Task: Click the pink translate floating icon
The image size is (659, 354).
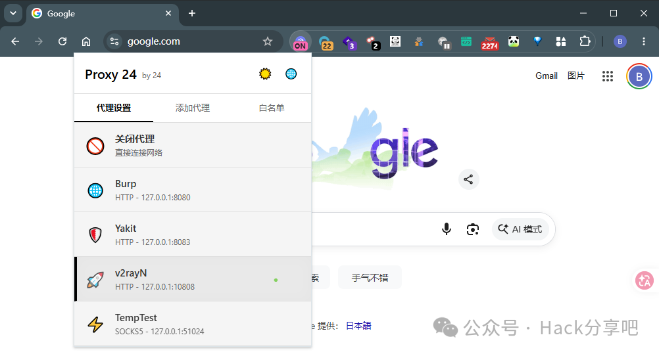Action: [x=645, y=280]
